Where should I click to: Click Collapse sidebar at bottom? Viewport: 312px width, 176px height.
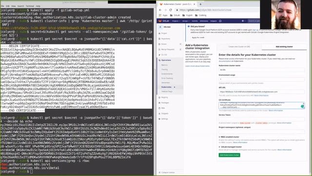coord(167,173)
